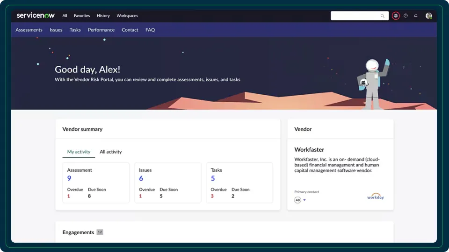
Task: Click the Good day, Alex! greeting
Action: pyautogui.click(x=87, y=70)
